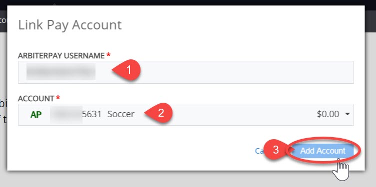This screenshot has height=187, width=376.
Task: Click the red asterisk beside ARBITERPAY USERNAME
Action: point(108,55)
